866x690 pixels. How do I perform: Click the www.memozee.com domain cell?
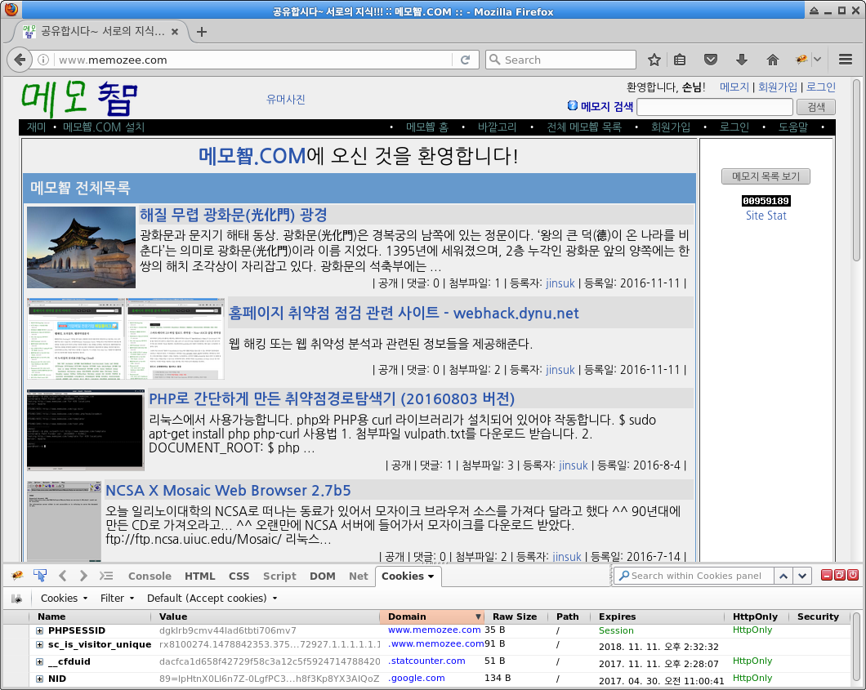click(434, 630)
